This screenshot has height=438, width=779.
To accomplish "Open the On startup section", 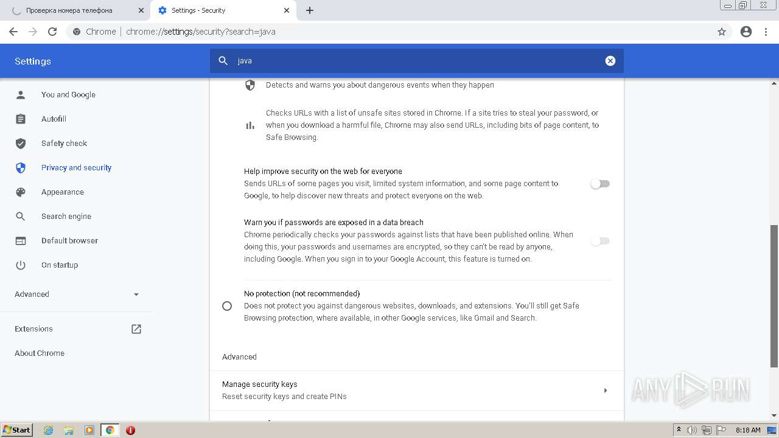I will [x=60, y=265].
